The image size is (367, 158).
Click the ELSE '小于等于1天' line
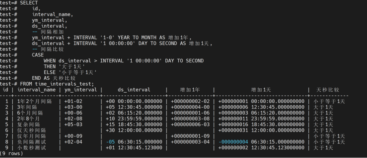click(x=70, y=72)
